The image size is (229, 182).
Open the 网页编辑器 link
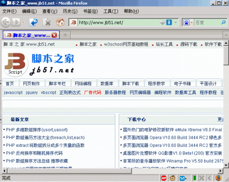(140, 93)
